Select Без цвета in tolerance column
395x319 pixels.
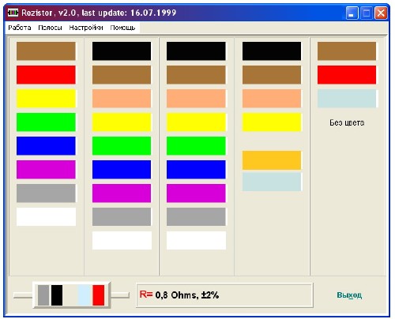[x=347, y=122]
